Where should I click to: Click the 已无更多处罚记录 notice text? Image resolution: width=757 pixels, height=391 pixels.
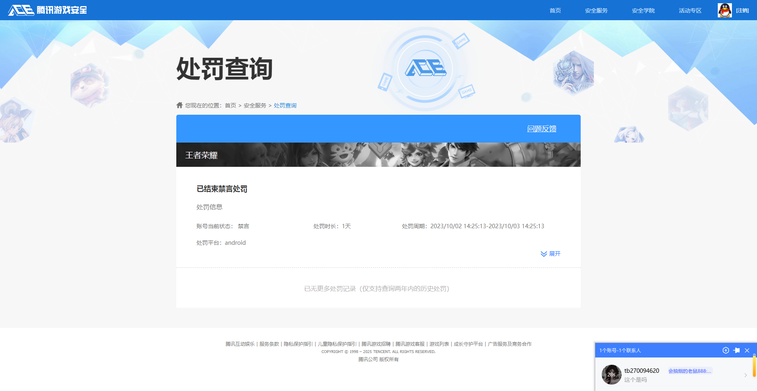[377, 288]
